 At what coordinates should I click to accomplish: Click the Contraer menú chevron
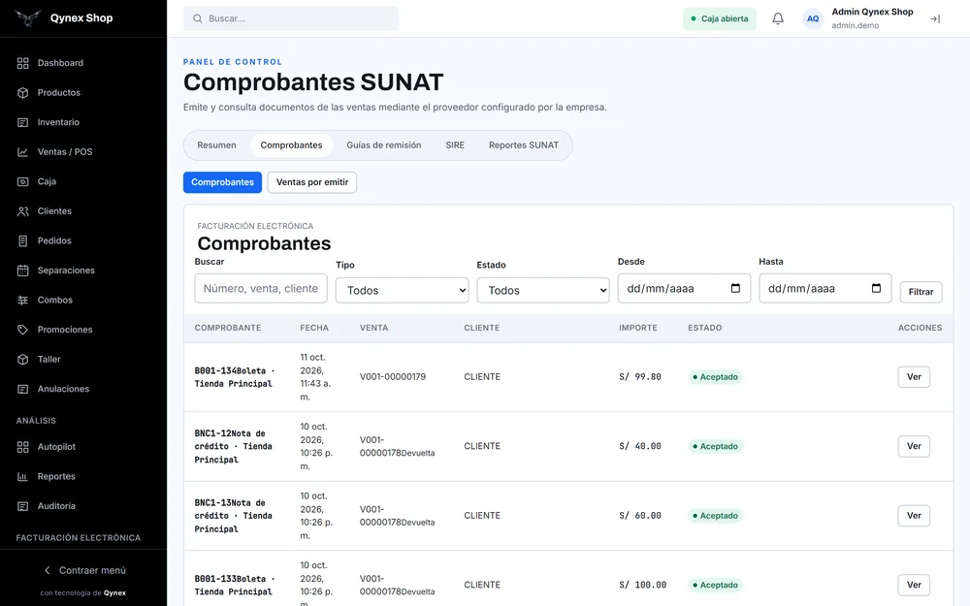(x=47, y=570)
